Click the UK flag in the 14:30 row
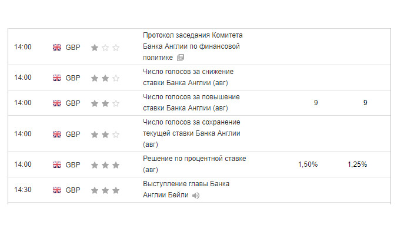The width and height of the screenshot is (397, 232). click(x=57, y=190)
